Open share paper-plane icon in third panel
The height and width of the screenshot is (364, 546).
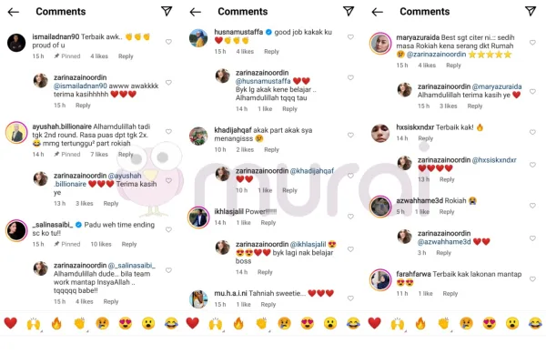pyautogui.click(x=531, y=11)
